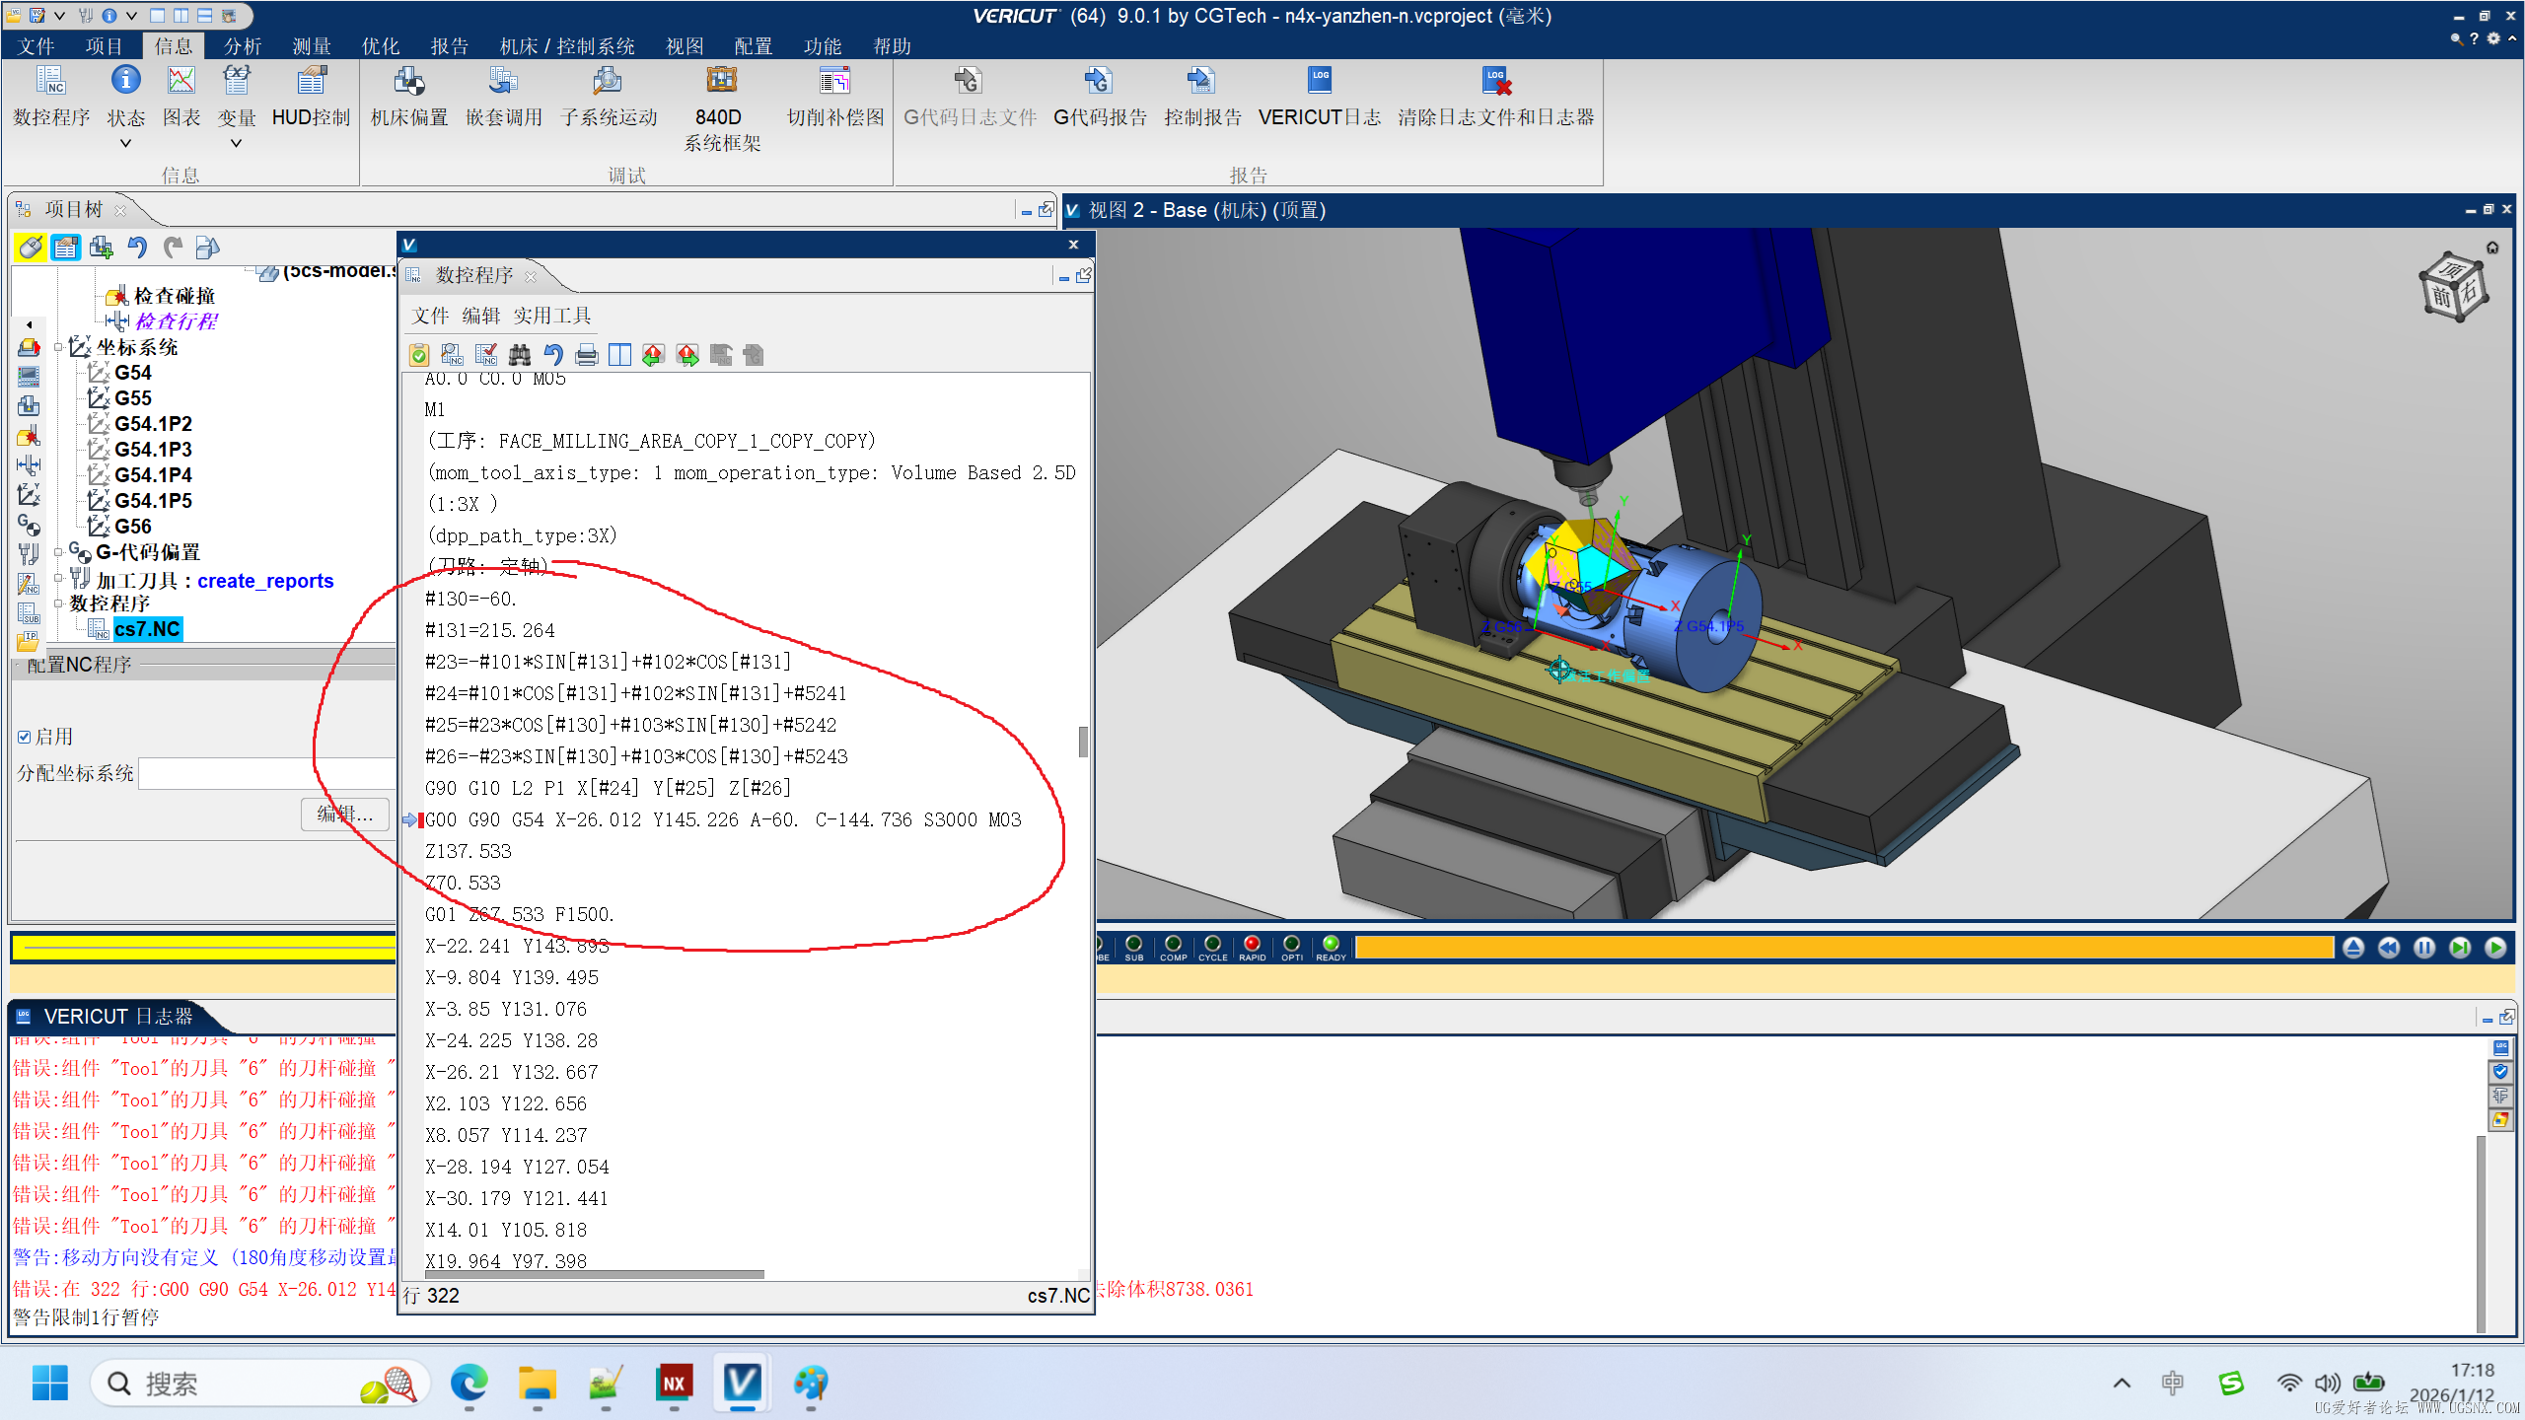Expand the 状态 dropdown arrow
2525x1420 pixels.
point(125,144)
